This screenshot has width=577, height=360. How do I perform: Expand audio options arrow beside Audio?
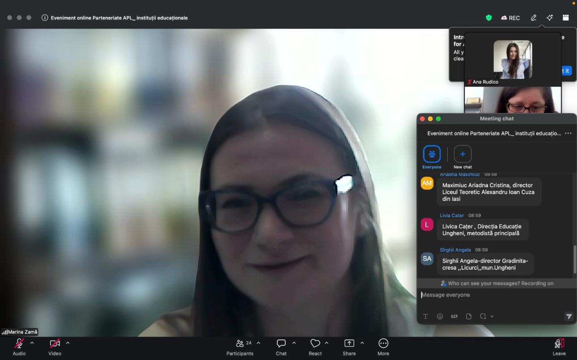[32, 343]
